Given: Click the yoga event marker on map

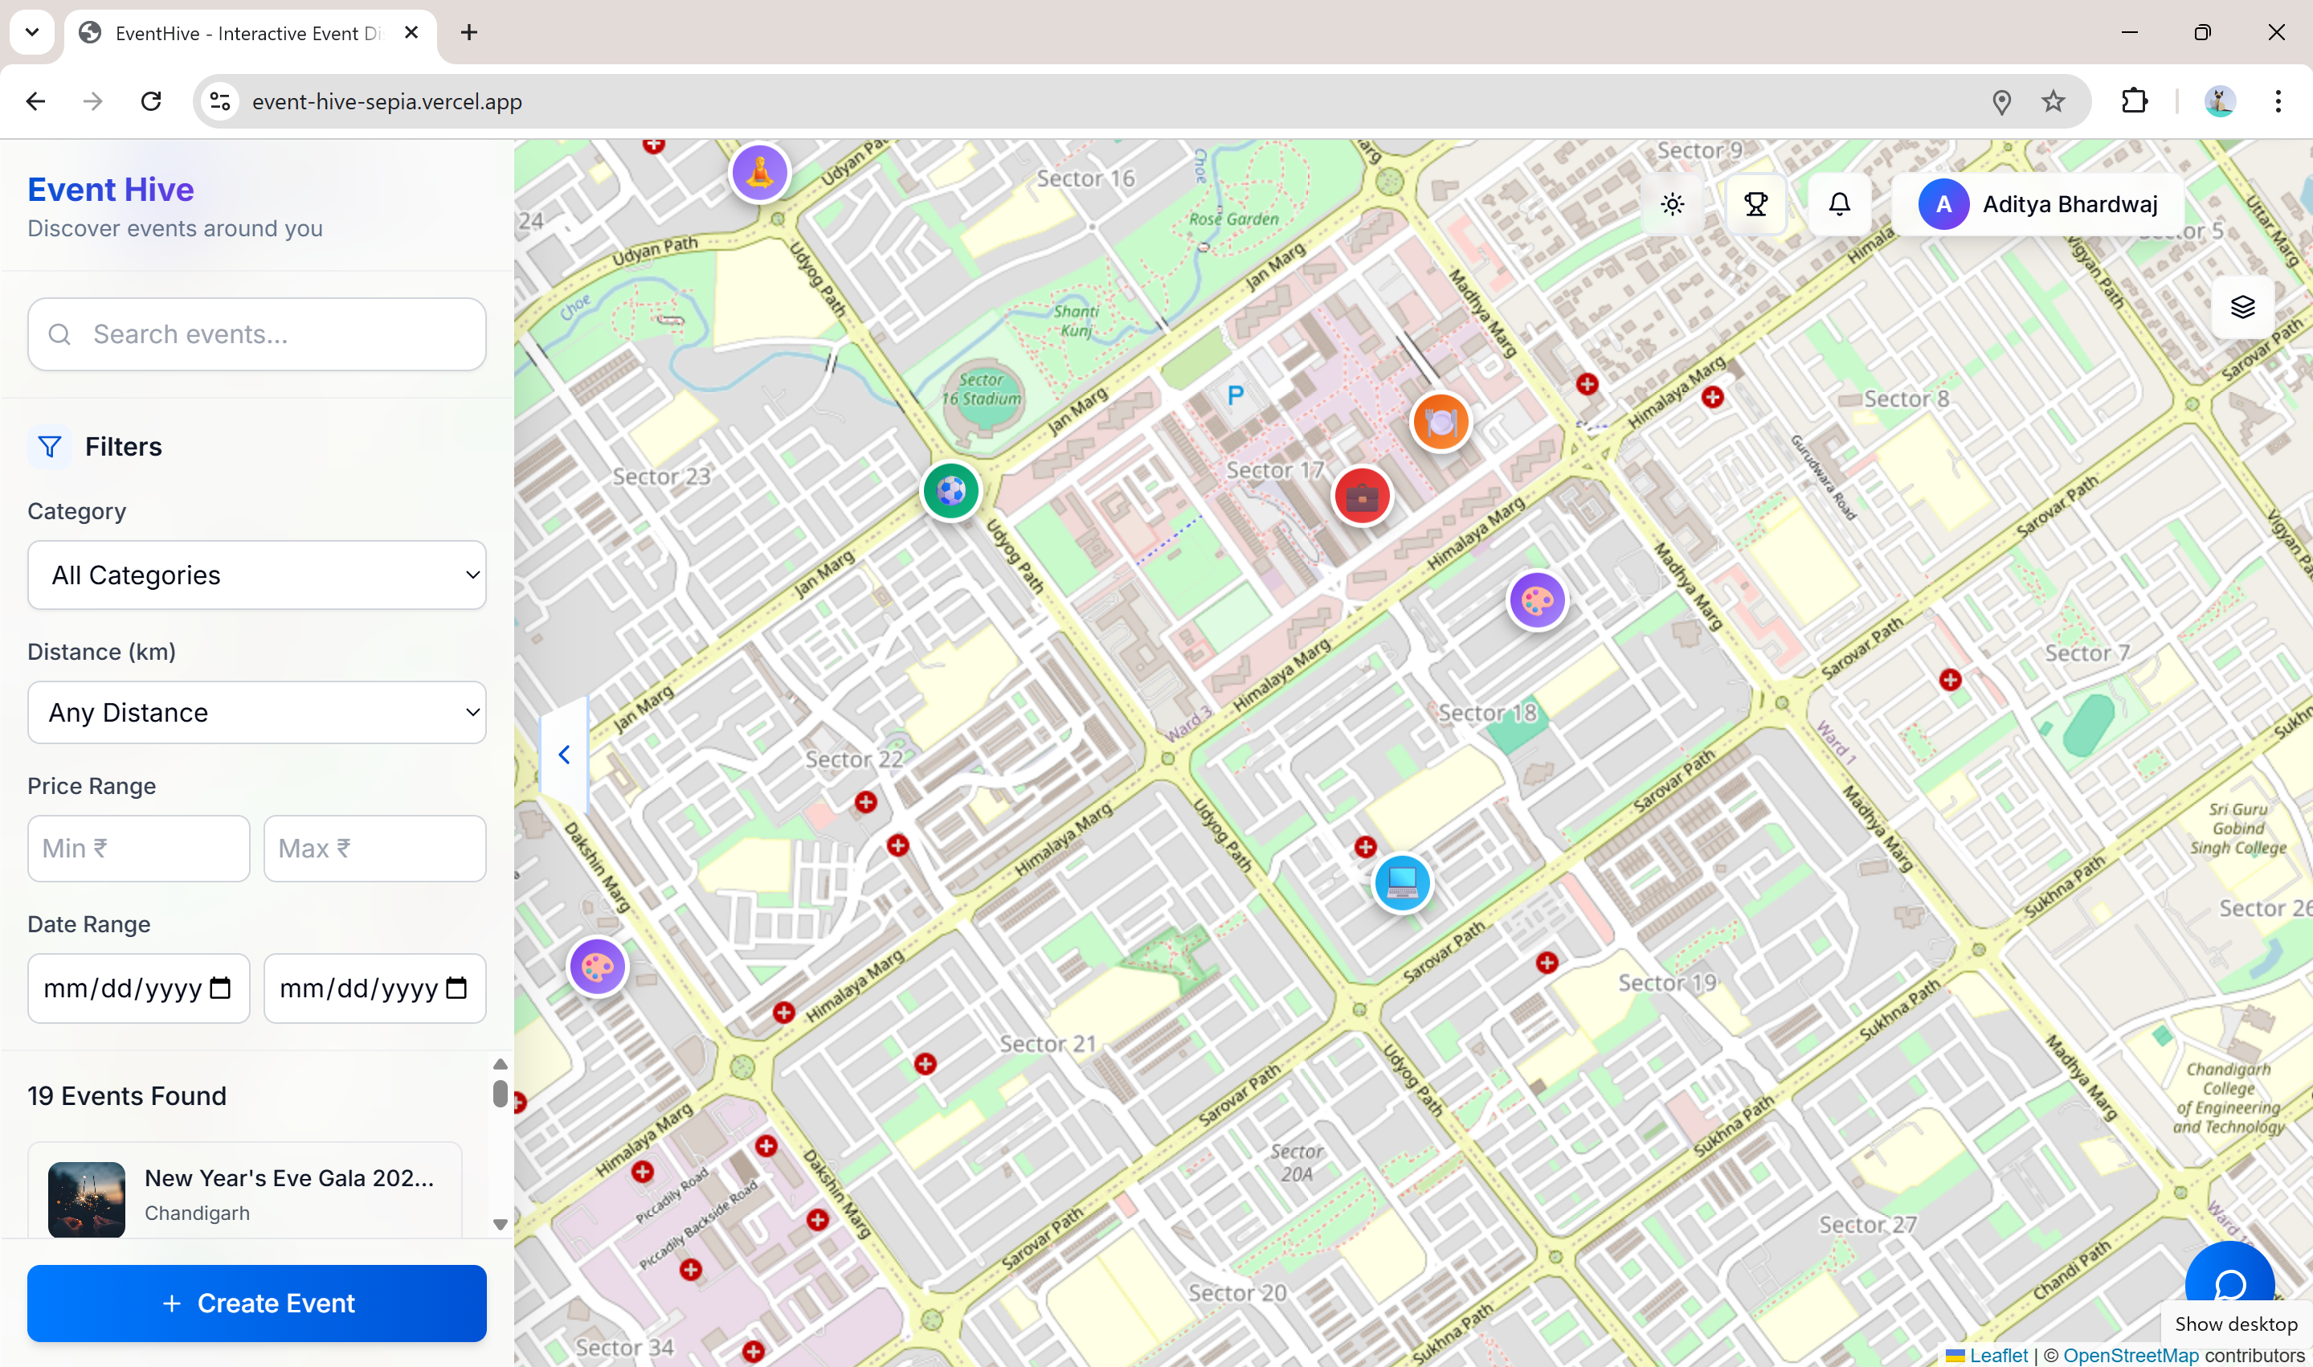Looking at the screenshot, I should [758, 172].
